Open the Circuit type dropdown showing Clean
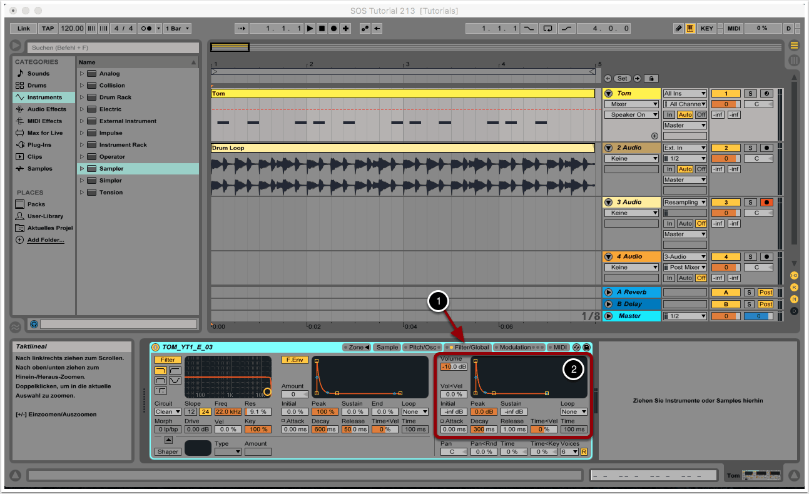The image size is (809, 494). tap(168, 411)
